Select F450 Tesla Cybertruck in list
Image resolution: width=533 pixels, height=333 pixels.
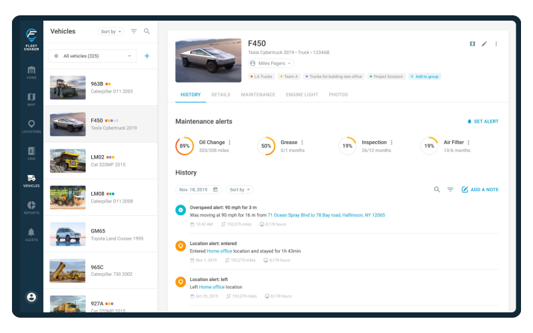(101, 124)
